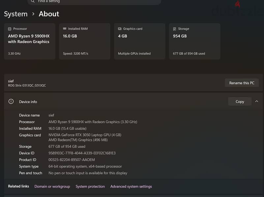Viewport: 264px width, 197px height.
Task: Click the 4 GB graphics card value
Action: [x=122, y=36]
